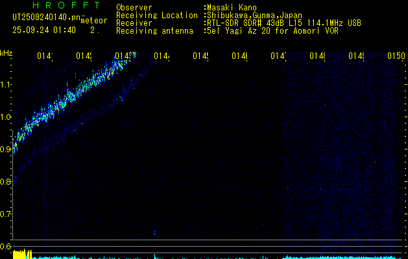Image resolution: width=408 pixels, height=259 pixels.
Task: Click the 'meteor' label
Action: (x=94, y=21)
